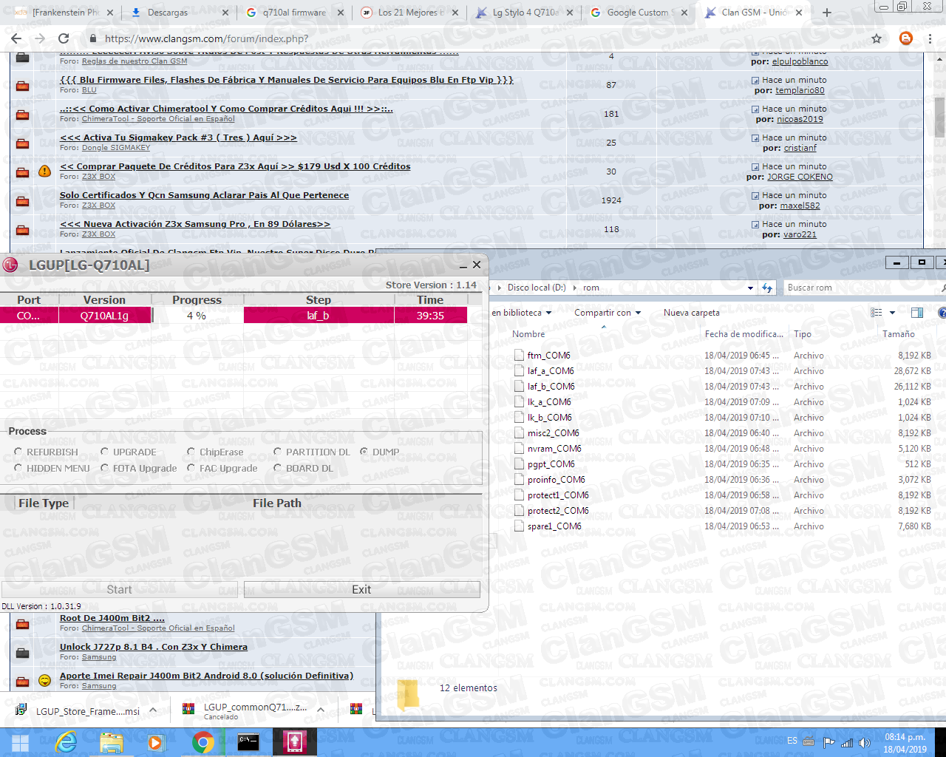
Task: Switch to the 'q710al firmware' Google tab
Action: 294,13
